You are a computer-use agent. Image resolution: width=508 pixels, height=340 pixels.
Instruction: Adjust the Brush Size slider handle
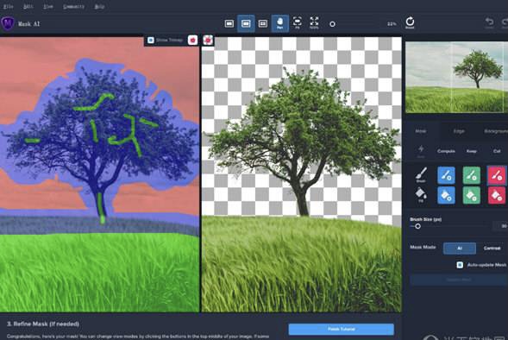[x=418, y=226]
